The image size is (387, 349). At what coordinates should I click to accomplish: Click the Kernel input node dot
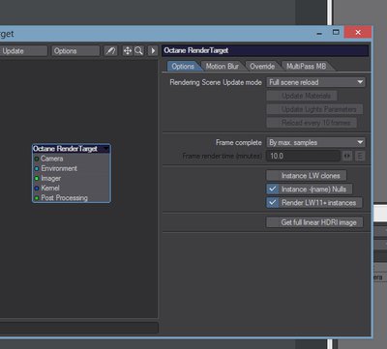tap(37, 189)
